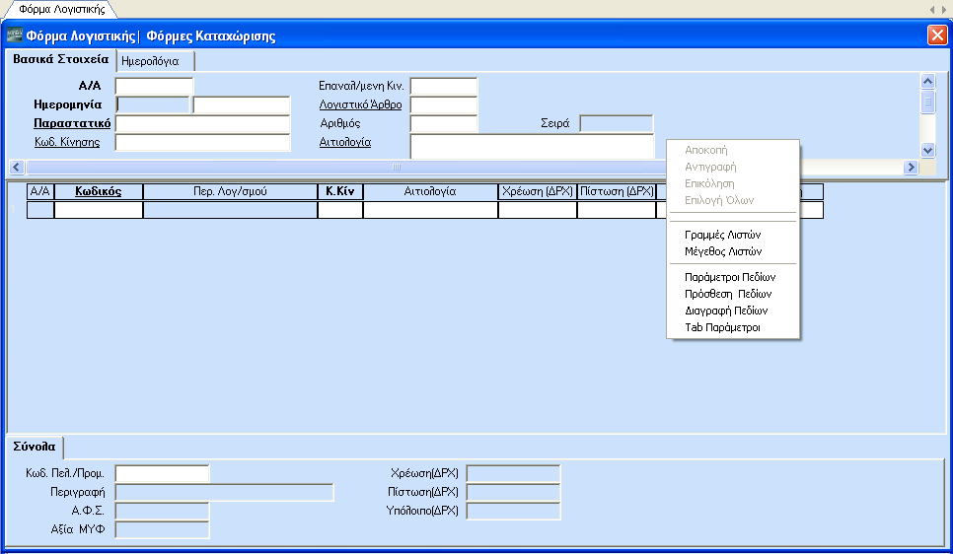Click the Χρέωση (ΔΡΧ) column header
The image size is (953, 554).
[x=538, y=191]
